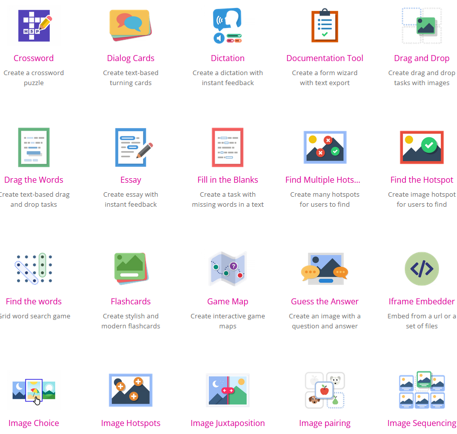Open the Find the Hotspot link
457x434 pixels.
point(421,180)
